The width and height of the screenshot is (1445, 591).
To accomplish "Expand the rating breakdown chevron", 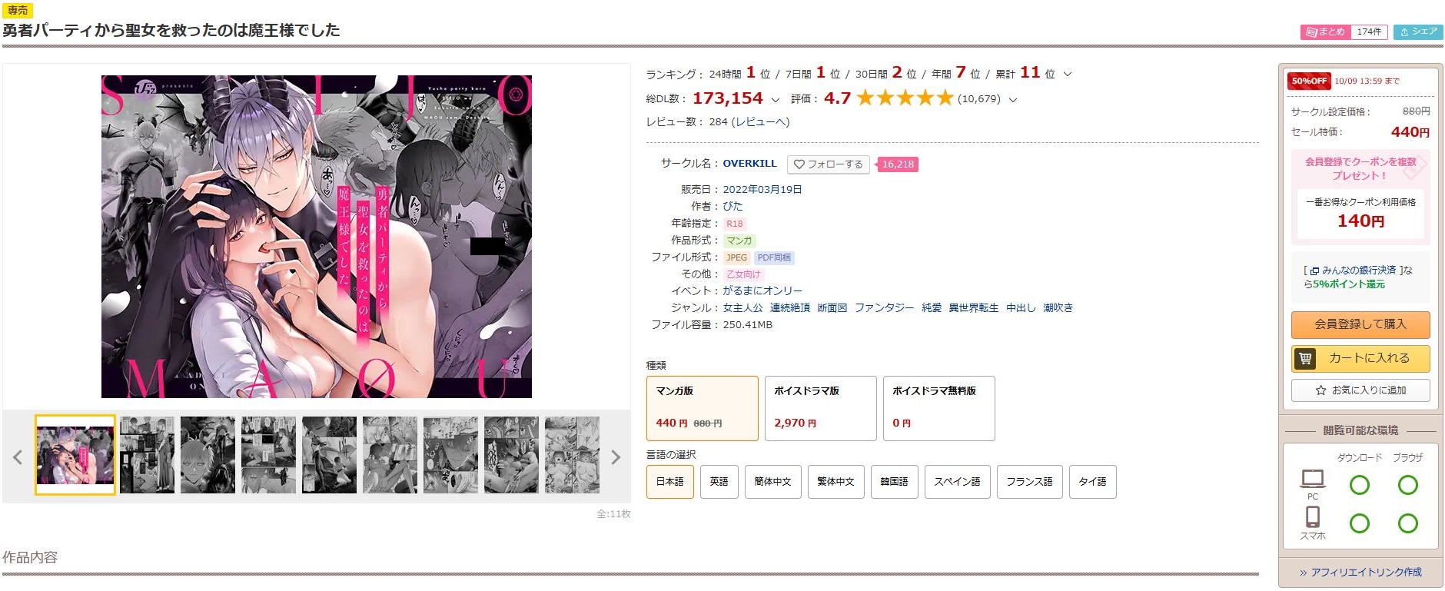I will point(1012,100).
